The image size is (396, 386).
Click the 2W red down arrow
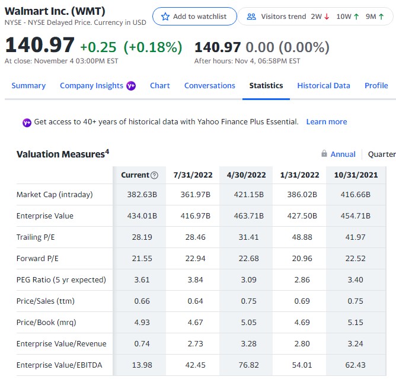click(x=327, y=17)
